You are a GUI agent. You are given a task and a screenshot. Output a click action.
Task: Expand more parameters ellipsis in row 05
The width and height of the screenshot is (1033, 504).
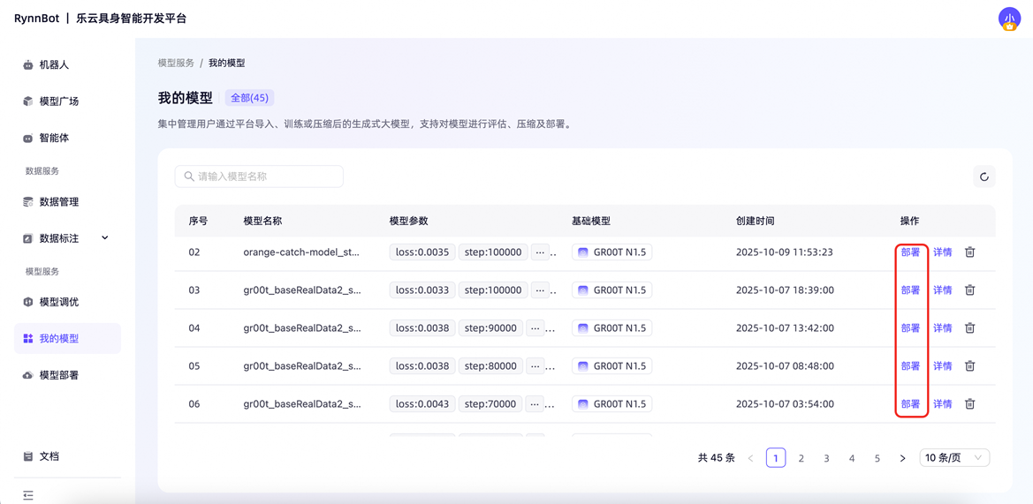coord(536,365)
